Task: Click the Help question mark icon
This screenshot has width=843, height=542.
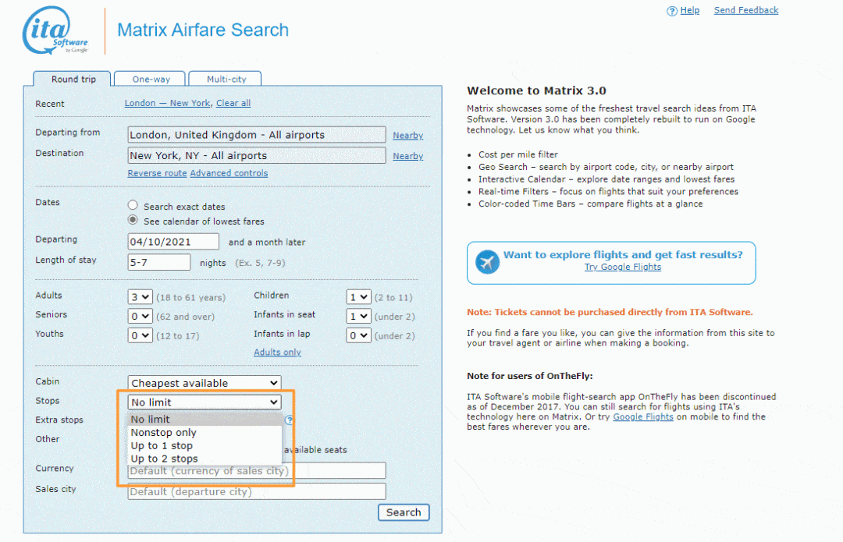Action: [671, 10]
